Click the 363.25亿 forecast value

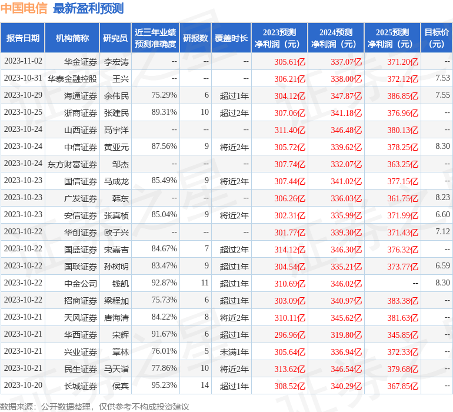pos(403,164)
